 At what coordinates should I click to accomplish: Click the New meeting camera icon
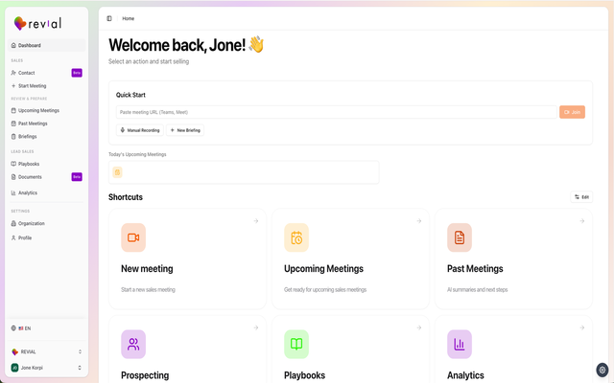click(133, 237)
